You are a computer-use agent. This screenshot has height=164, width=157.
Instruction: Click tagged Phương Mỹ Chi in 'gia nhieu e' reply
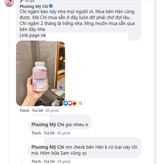(x=48, y=125)
